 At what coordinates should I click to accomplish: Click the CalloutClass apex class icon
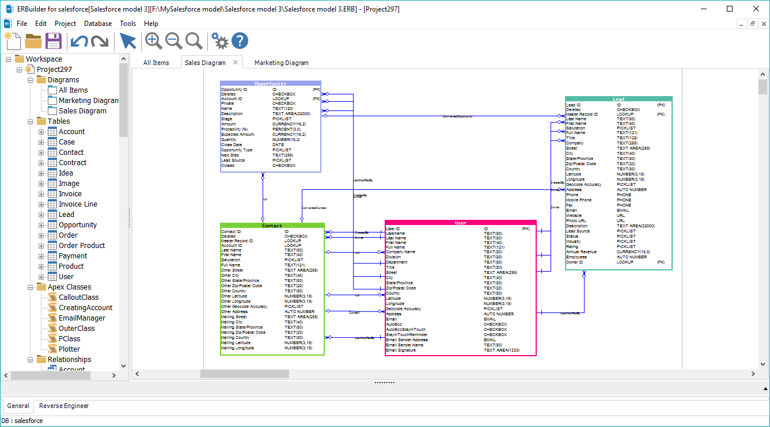tap(52, 298)
